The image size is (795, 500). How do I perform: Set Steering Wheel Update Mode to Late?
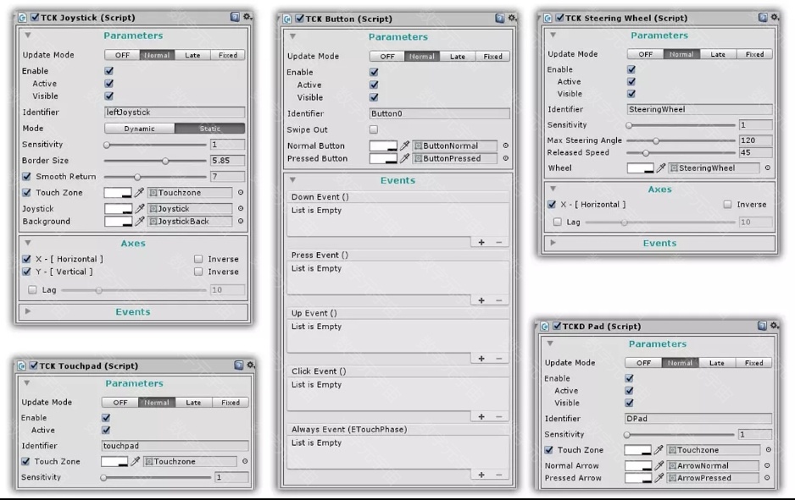coord(717,53)
